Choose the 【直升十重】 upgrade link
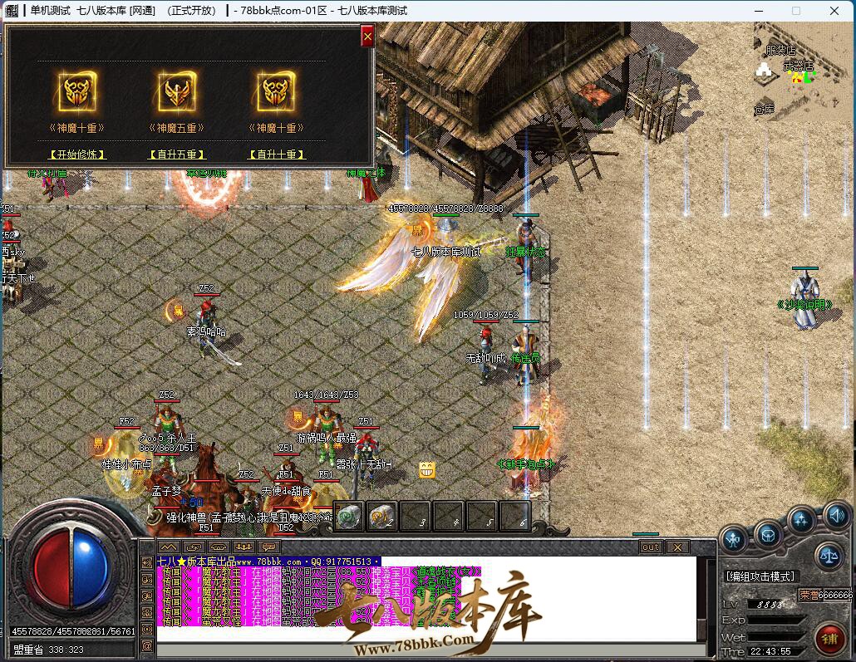Viewport: 856px width, 662px height. pos(276,154)
